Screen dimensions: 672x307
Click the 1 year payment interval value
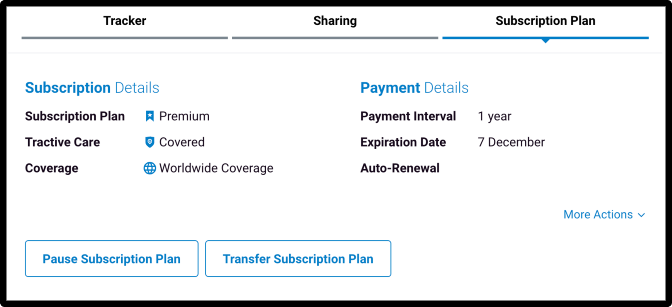(x=494, y=116)
